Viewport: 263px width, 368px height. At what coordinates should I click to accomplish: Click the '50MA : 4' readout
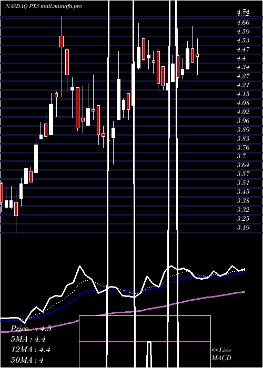tap(27, 360)
